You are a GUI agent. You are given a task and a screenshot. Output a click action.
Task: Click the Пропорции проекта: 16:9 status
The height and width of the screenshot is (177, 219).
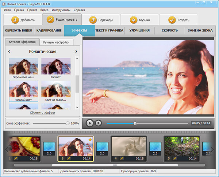click(138, 171)
